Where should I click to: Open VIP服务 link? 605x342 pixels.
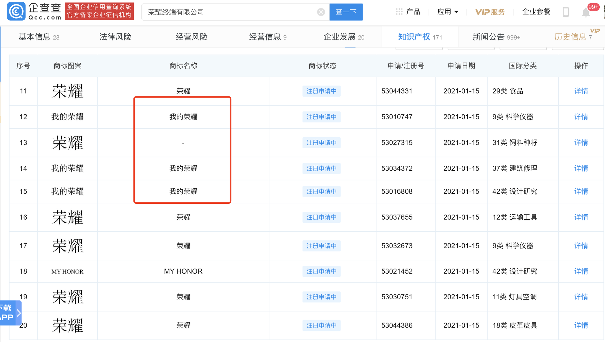click(x=490, y=12)
